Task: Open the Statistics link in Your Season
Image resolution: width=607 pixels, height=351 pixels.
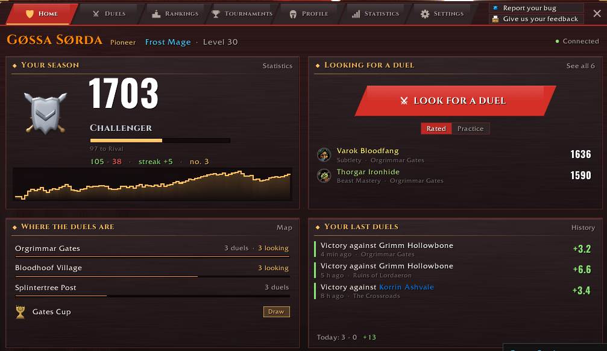Action: coord(277,66)
